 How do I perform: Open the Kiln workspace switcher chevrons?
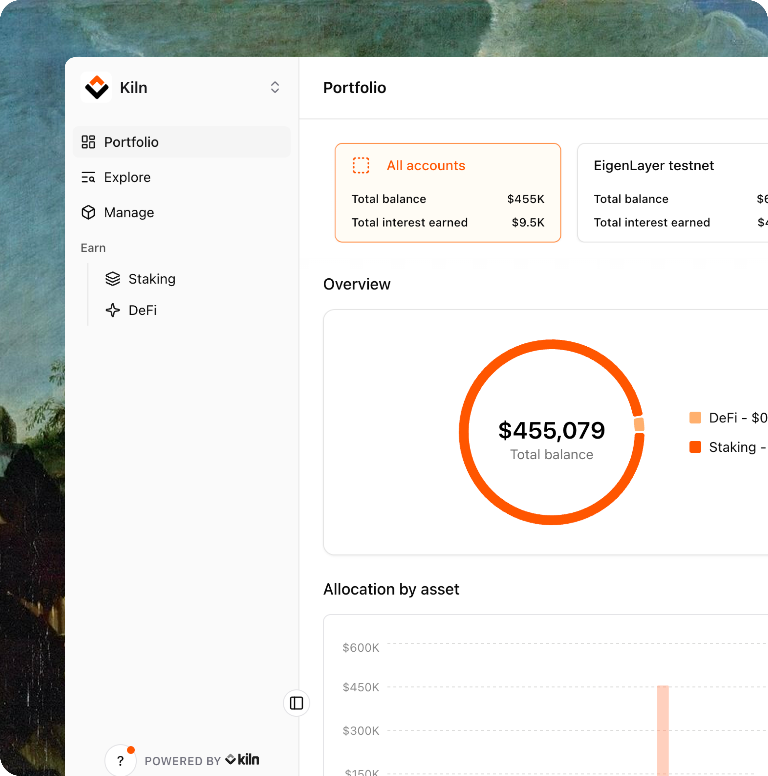(x=275, y=88)
